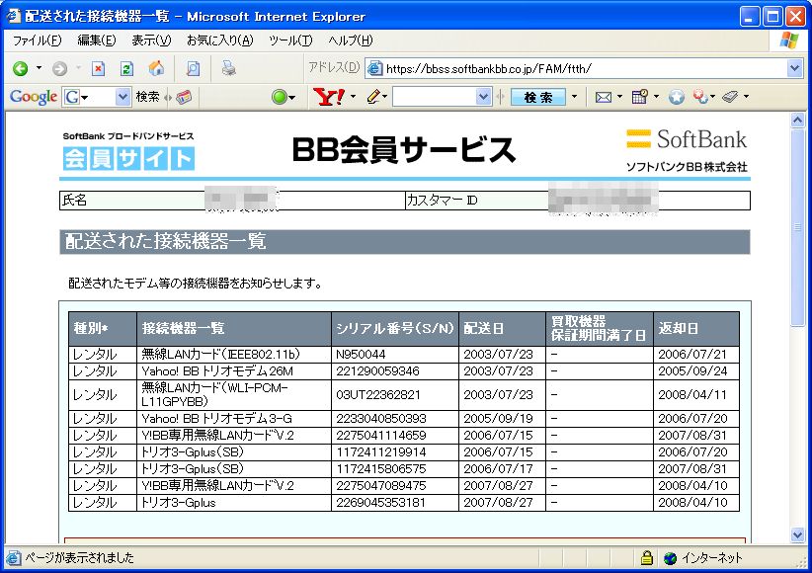Click the Yahoo! Y! toolbar logo
The height and width of the screenshot is (573, 812).
(329, 97)
